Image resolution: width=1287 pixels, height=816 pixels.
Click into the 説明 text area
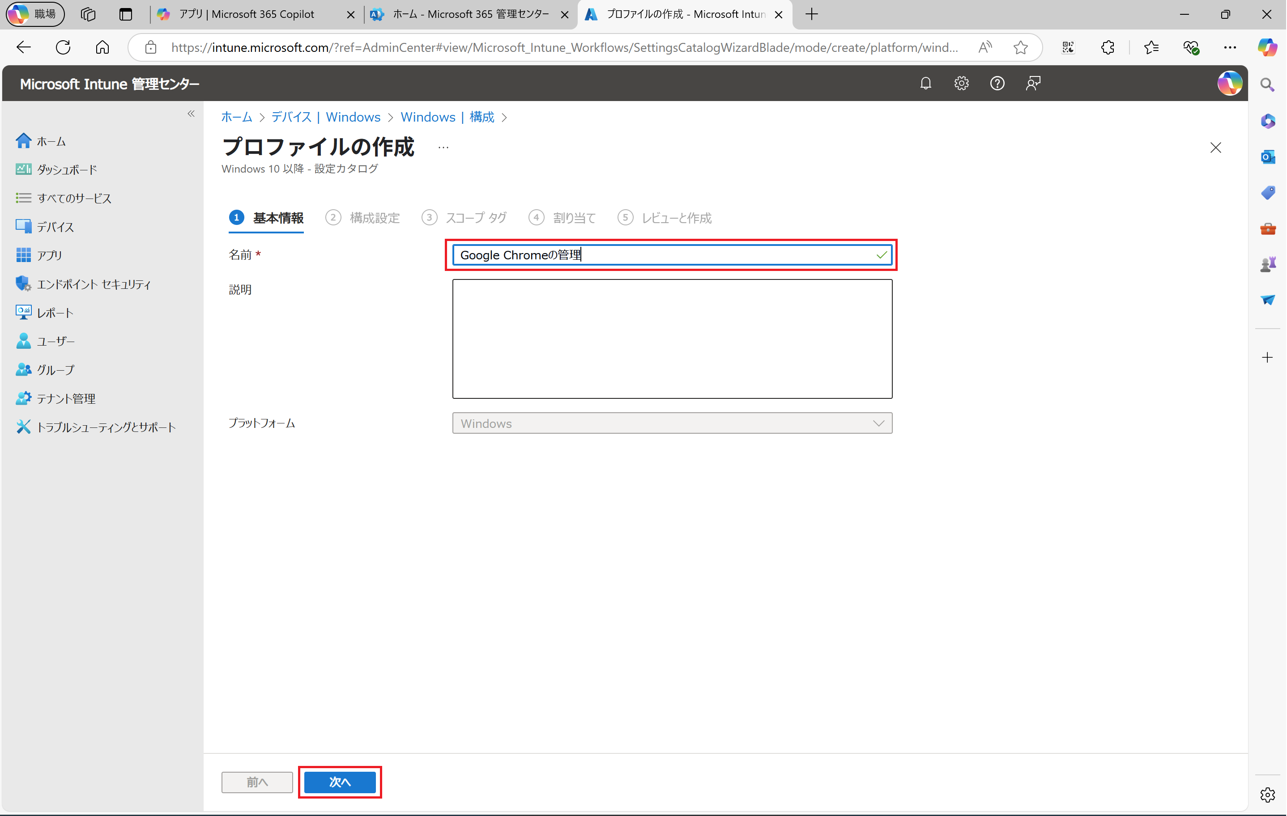[672, 338]
